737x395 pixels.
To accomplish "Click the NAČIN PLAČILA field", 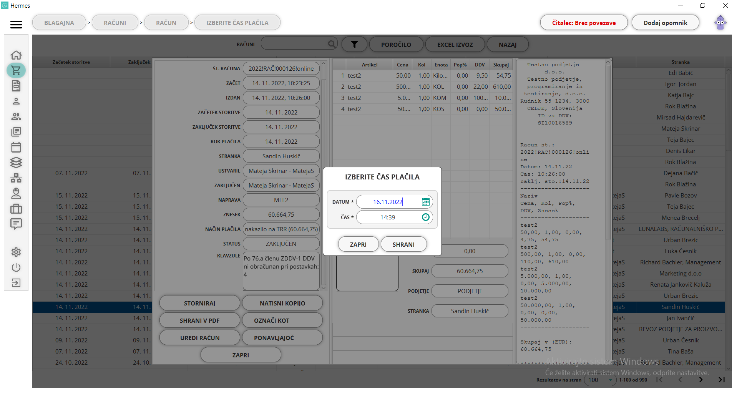I will [x=281, y=229].
